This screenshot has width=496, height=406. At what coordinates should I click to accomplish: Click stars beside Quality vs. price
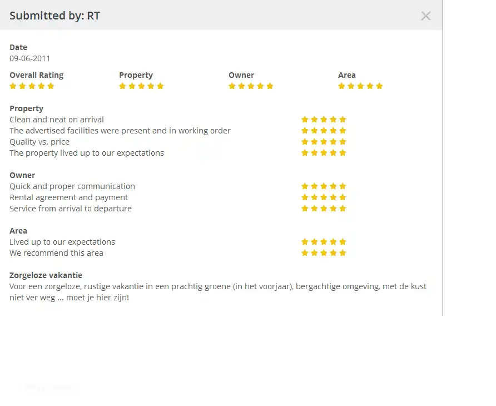coord(324,142)
